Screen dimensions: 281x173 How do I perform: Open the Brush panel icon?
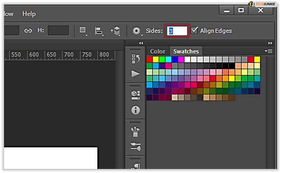point(135,132)
